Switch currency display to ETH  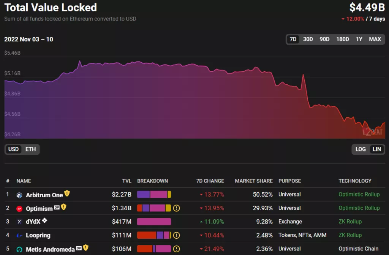(31, 149)
